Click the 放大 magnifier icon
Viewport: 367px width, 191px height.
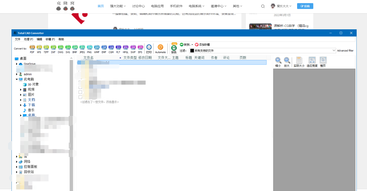pyautogui.click(x=287, y=62)
